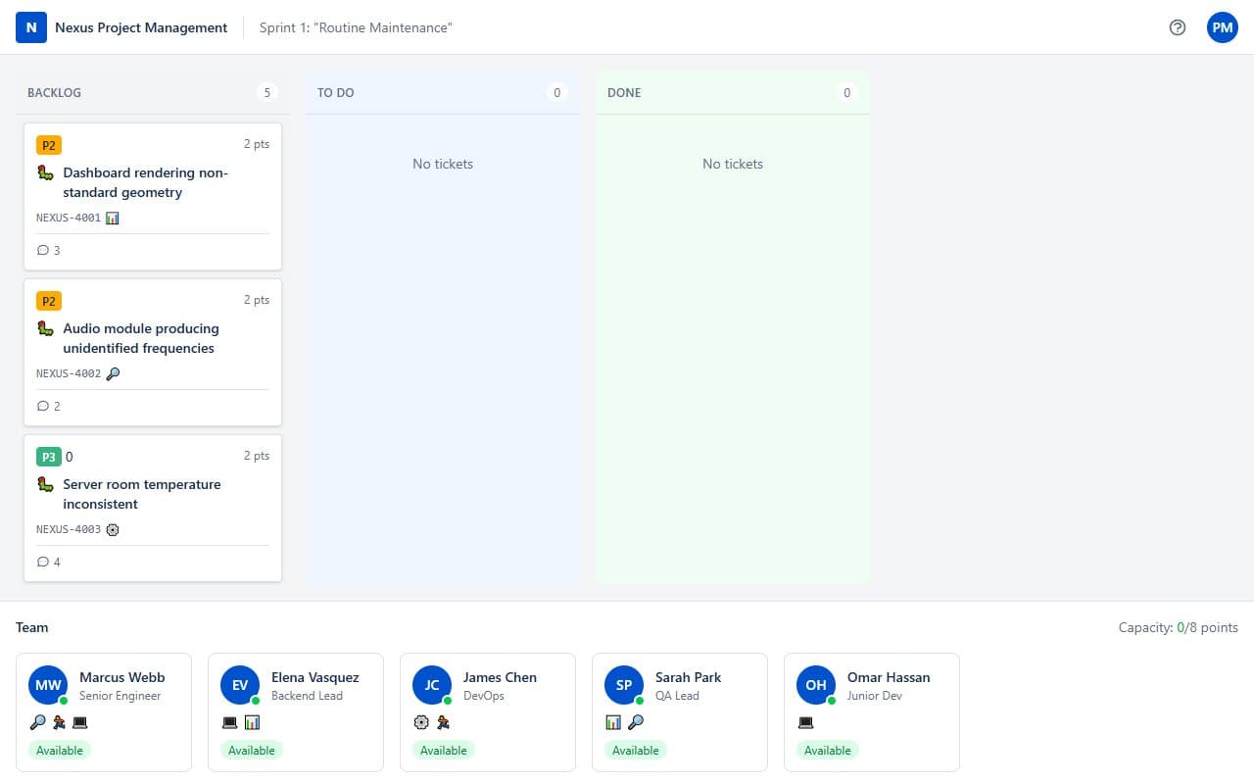Click the sprint title "Routine Maintenance"

[356, 27]
